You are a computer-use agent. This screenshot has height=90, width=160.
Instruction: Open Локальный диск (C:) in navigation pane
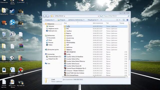[x=54, y=56]
